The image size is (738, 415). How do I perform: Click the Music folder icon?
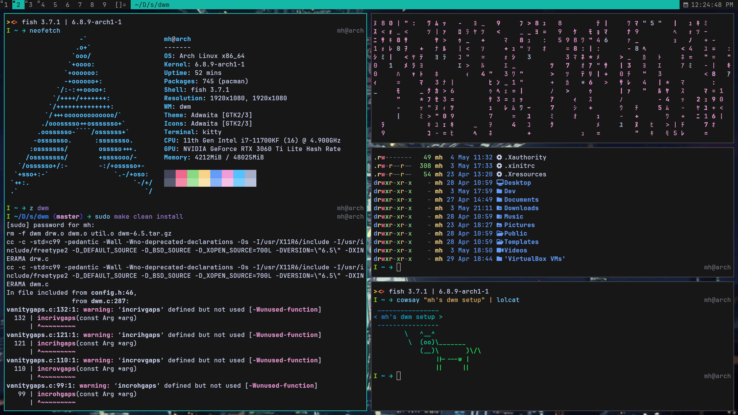pos(499,216)
